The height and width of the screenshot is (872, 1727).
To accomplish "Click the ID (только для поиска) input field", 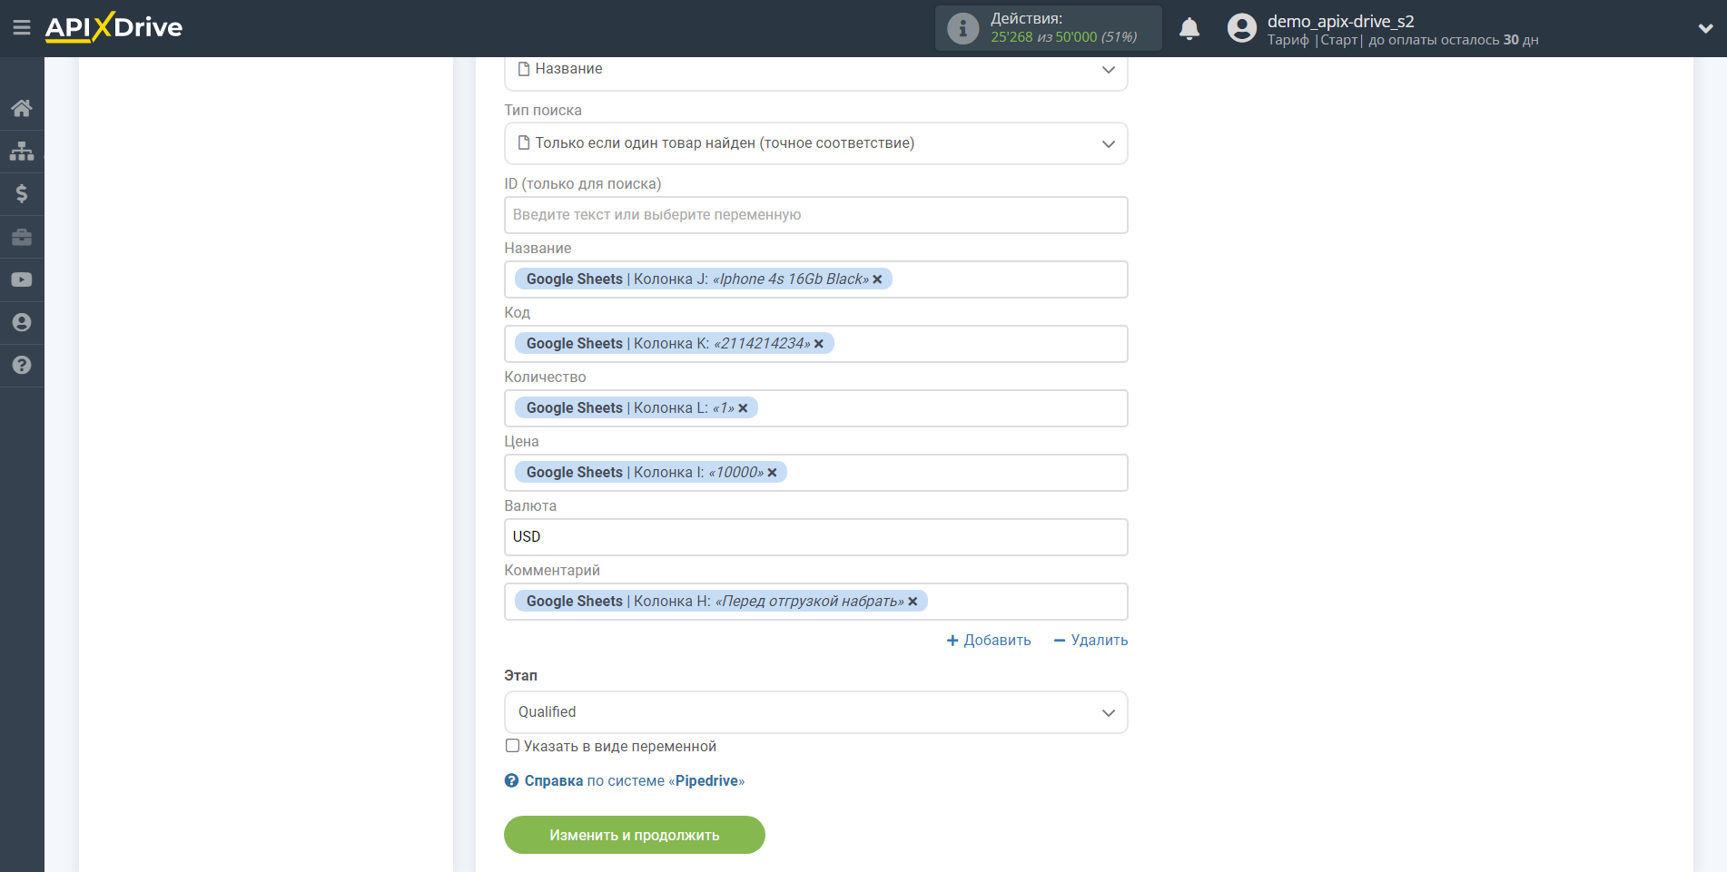I will click(815, 215).
